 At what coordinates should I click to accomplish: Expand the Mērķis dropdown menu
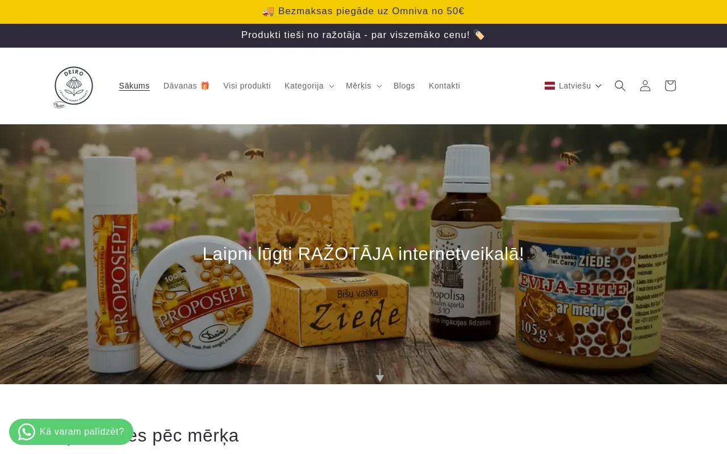[x=364, y=86]
